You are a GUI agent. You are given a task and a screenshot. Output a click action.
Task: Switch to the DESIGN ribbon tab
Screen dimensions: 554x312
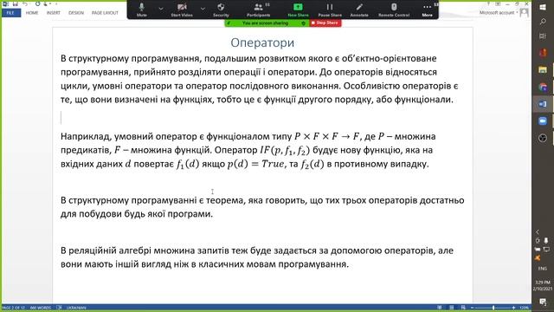pyautogui.click(x=76, y=13)
